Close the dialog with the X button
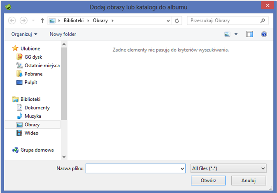 point(268,5)
